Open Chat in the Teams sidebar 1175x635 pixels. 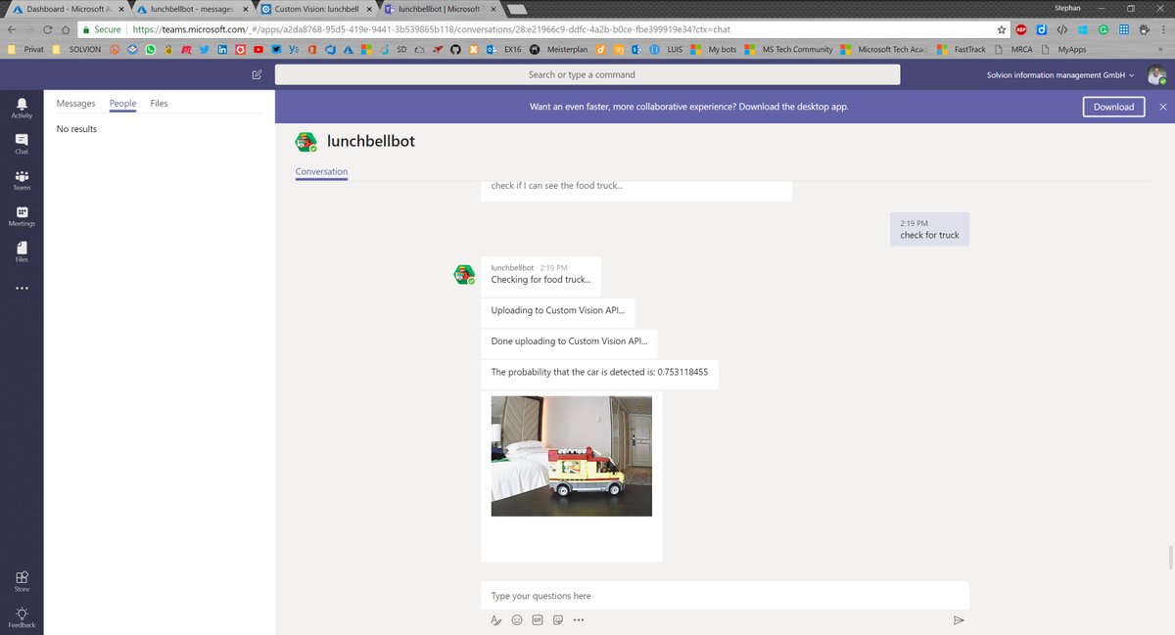tap(22, 144)
